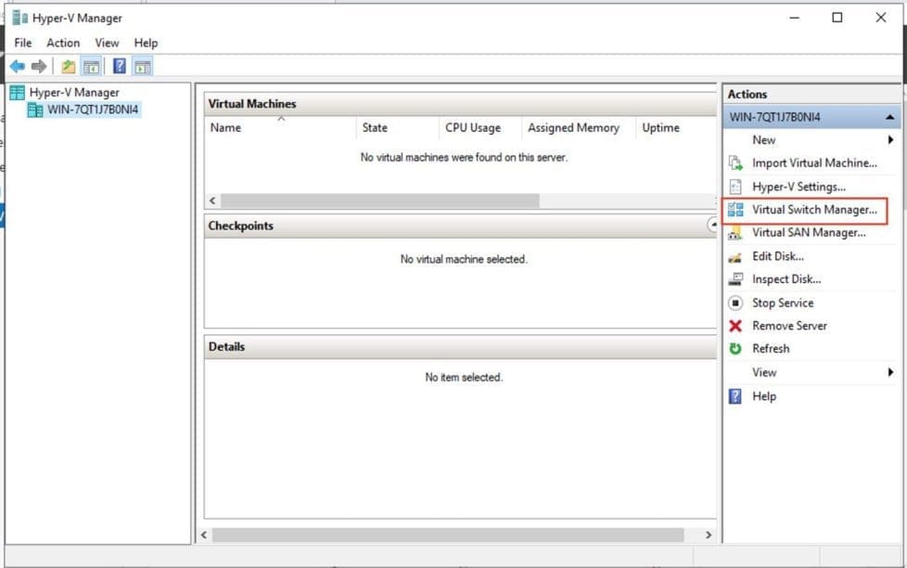Collapse the WIN-7QT1J7B0NI4 actions section
Image resolution: width=907 pixels, height=568 pixels.
click(x=889, y=118)
